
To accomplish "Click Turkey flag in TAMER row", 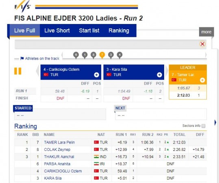I will click(x=96, y=142).
